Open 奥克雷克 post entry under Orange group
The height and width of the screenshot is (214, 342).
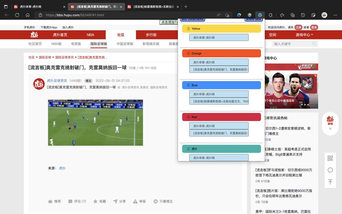coord(219,69)
